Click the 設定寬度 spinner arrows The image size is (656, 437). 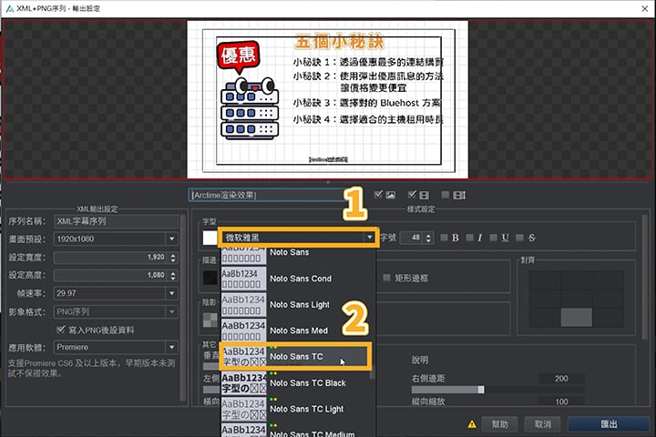tap(173, 257)
